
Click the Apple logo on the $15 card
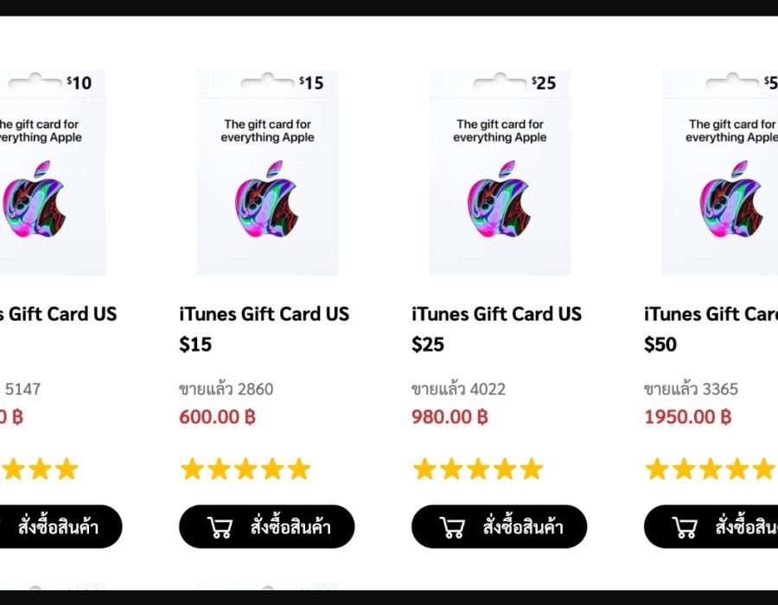tap(266, 200)
